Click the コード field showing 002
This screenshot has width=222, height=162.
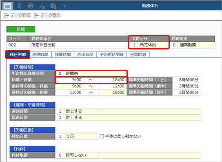coord(18,45)
